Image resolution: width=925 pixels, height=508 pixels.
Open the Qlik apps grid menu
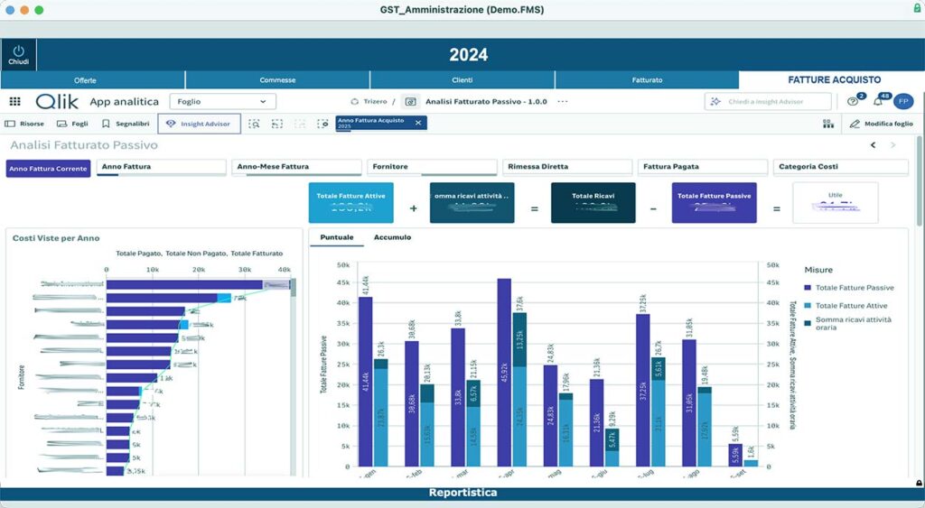click(14, 101)
